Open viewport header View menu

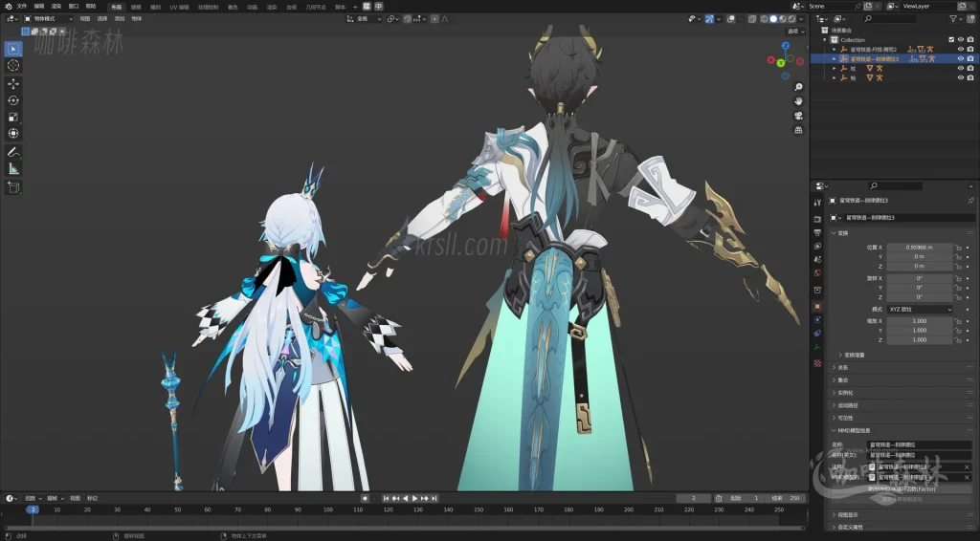[85, 19]
